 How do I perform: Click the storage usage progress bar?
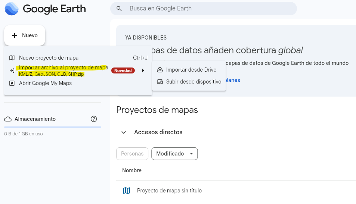(x=53, y=127)
